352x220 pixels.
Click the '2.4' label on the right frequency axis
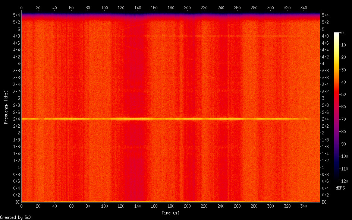point(325,119)
